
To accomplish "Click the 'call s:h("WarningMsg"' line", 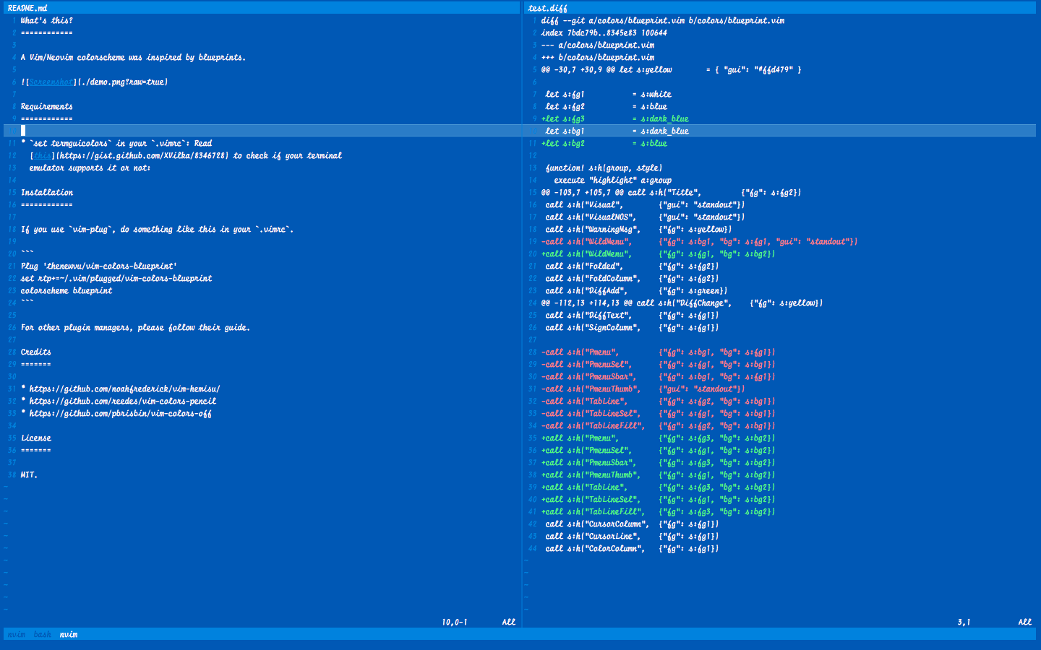I will click(639, 229).
